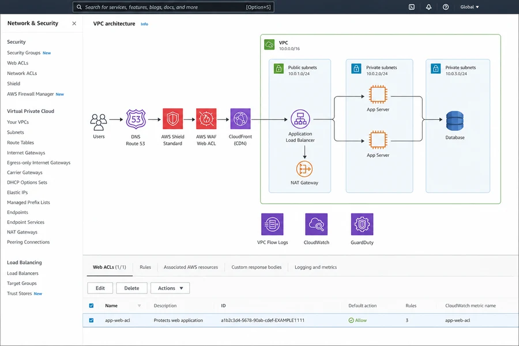Switch to the Rules tab
Image resolution: width=519 pixels, height=346 pixels.
(x=145, y=267)
